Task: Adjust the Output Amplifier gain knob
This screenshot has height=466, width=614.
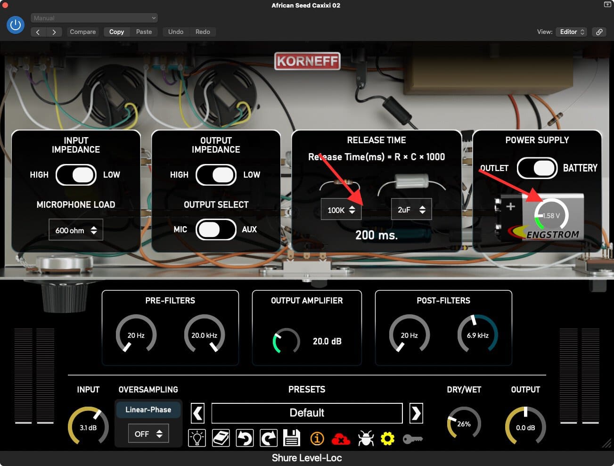Action: 286,341
